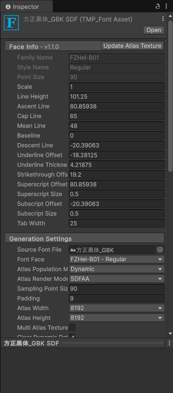Click the Baseline value field
The image size is (173, 393).
(x=117, y=136)
